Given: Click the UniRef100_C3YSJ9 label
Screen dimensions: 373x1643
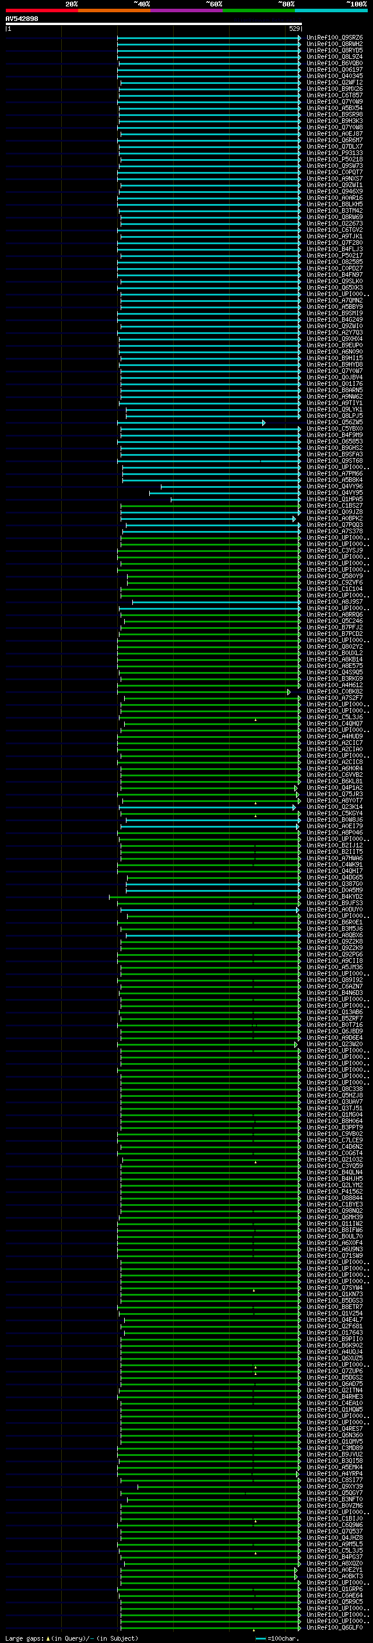Looking at the screenshot, I should [334, 550].
